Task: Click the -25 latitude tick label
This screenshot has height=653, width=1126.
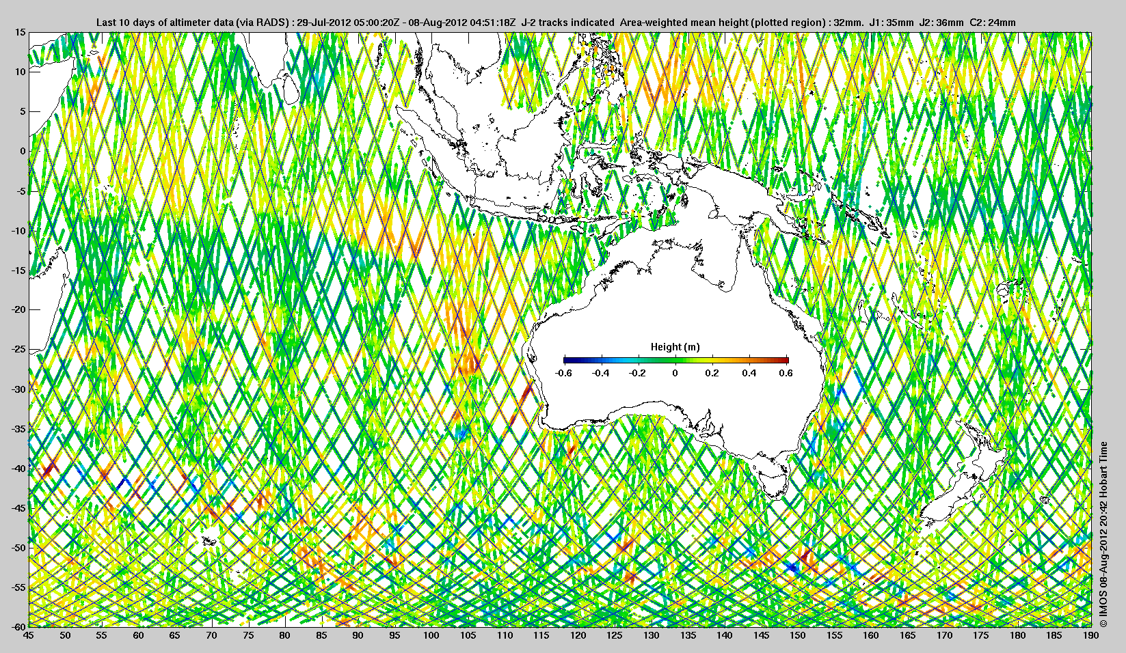Action: (18, 350)
